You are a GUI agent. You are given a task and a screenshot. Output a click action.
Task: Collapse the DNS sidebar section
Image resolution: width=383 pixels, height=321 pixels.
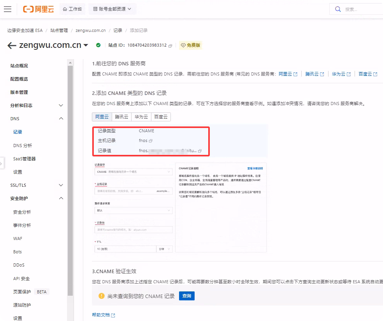[x=61, y=119]
